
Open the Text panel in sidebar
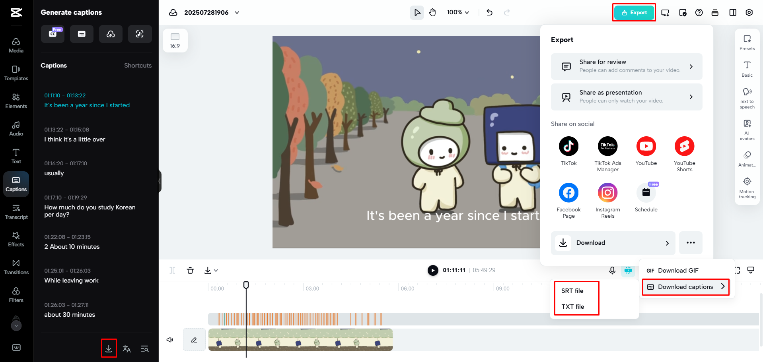16,156
